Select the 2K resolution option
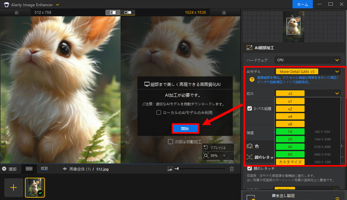347x200 pixels. click(290, 139)
